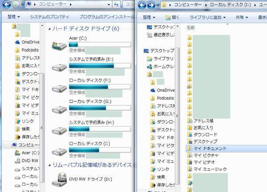Click the 名前 column header
This screenshot has width=267, height=192.
[x=190, y=27]
